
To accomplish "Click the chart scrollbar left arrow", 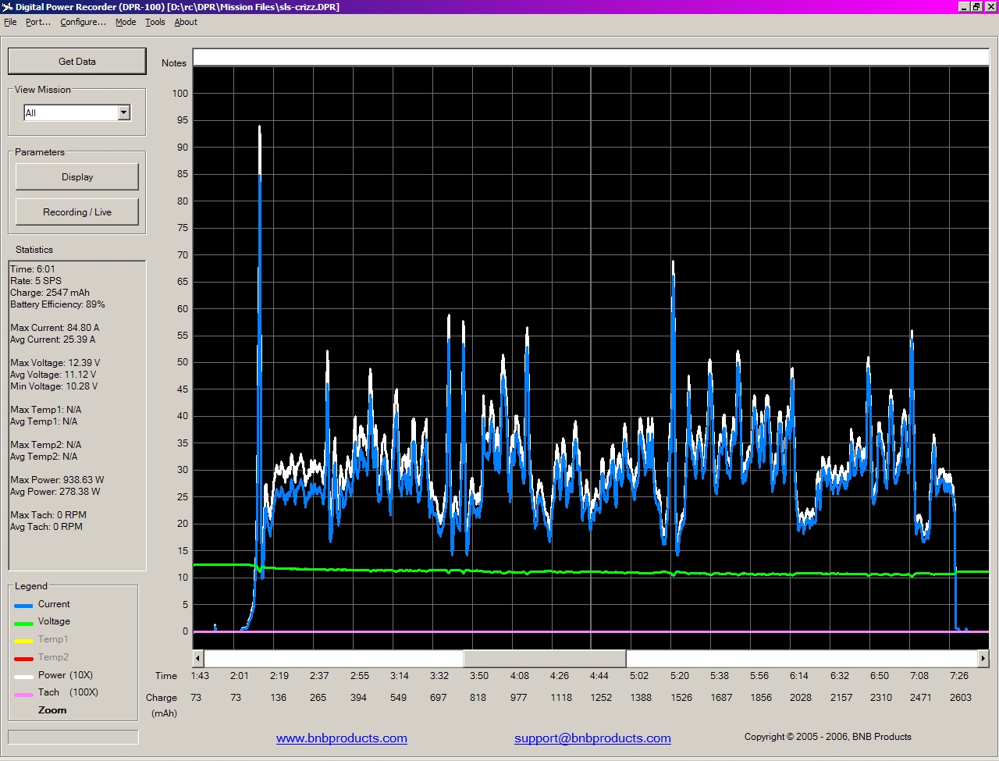I will click(198, 659).
